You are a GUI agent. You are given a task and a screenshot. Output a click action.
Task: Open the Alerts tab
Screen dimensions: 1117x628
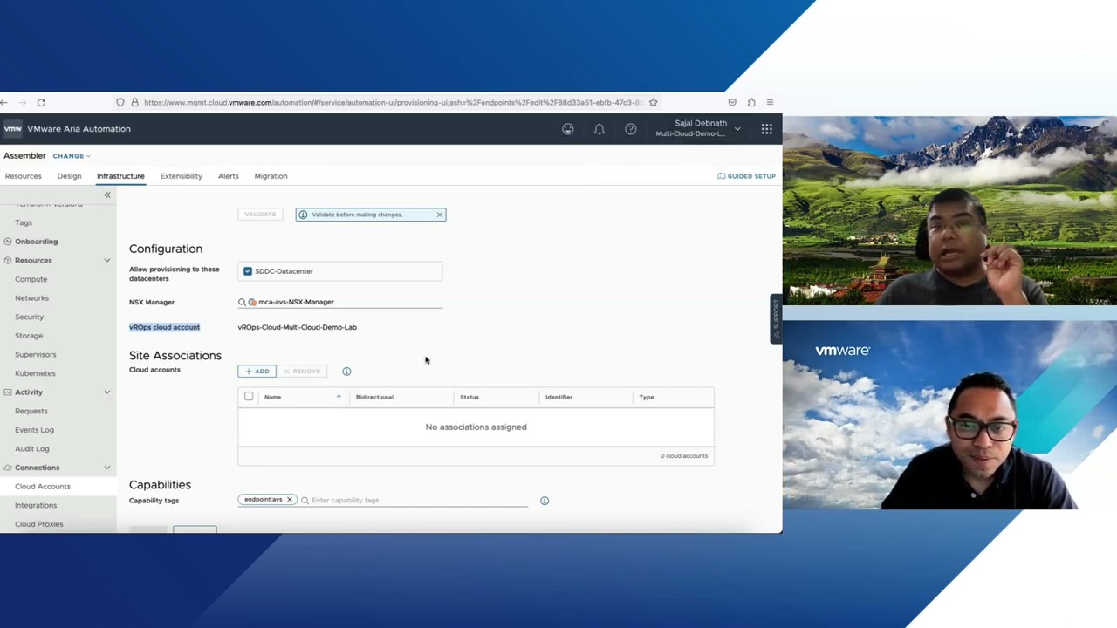(228, 176)
